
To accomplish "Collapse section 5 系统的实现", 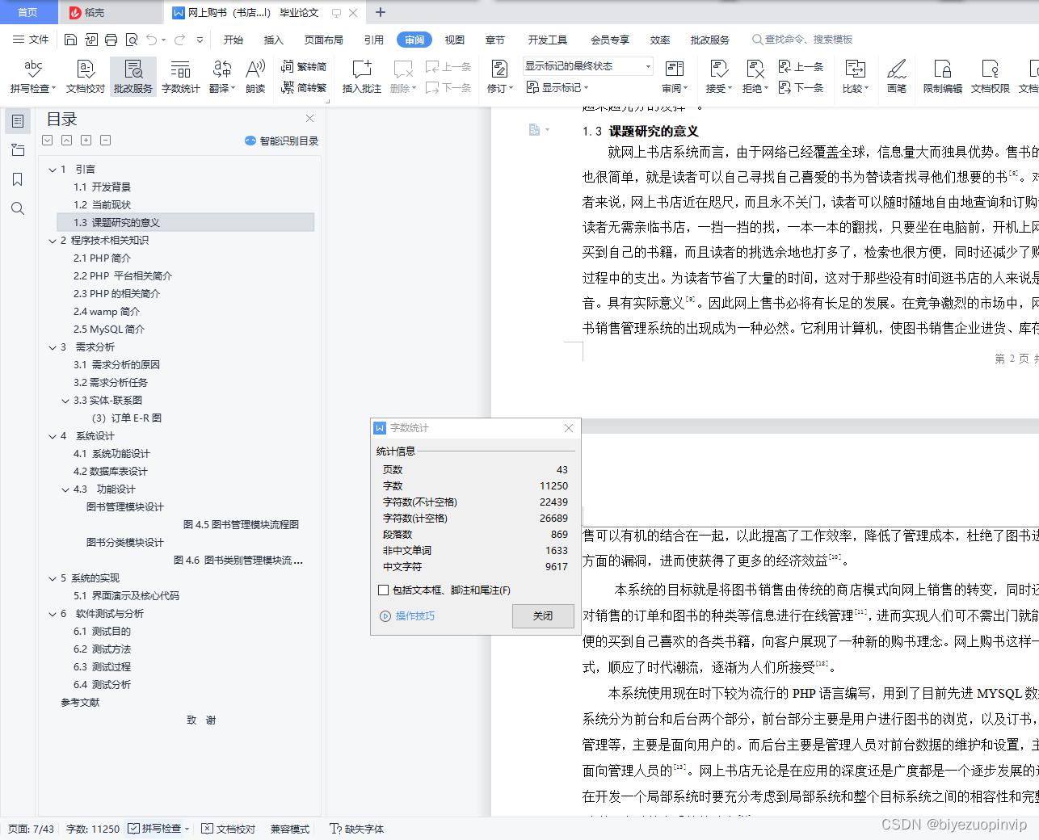I will coord(53,578).
